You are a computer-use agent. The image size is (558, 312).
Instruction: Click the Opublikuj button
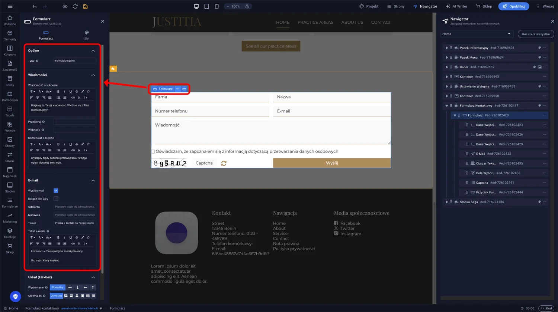(513, 6)
